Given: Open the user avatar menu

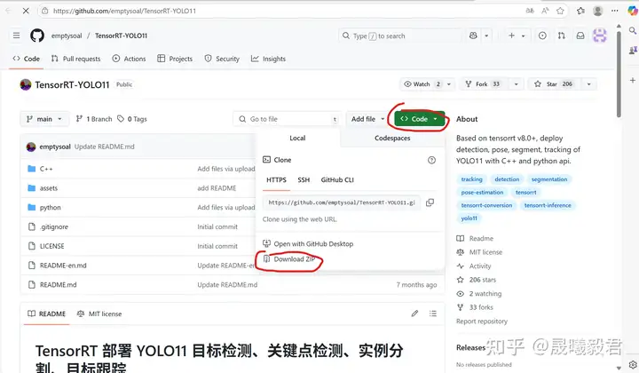Looking at the screenshot, I should tap(599, 36).
